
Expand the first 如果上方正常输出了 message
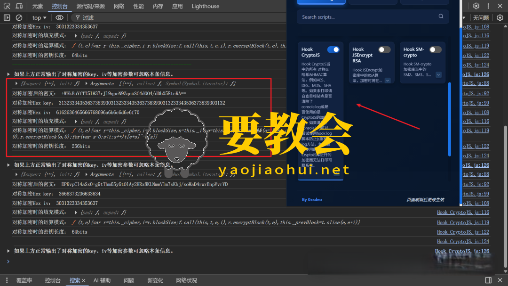coord(8,74)
